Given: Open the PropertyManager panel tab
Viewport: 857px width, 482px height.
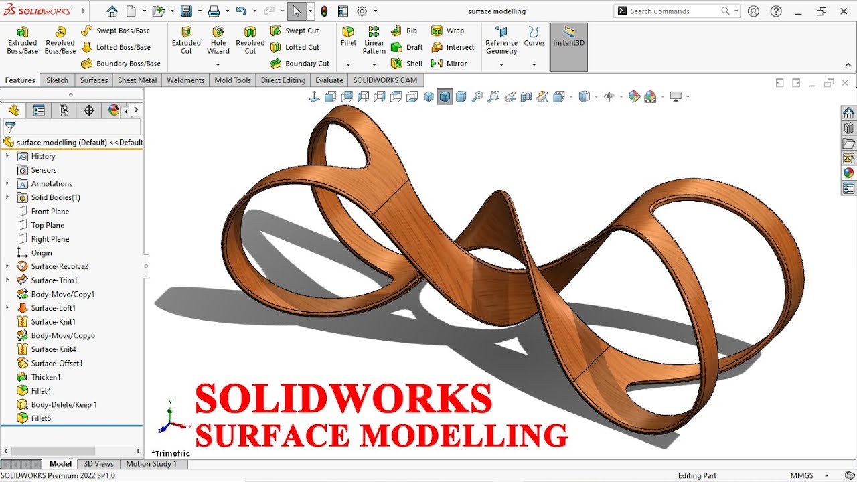Looking at the screenshot, I should [39, 110].
